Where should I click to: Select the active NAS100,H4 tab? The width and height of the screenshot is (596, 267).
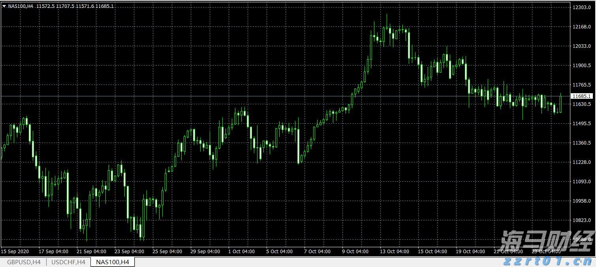click(x=113, y=262)
